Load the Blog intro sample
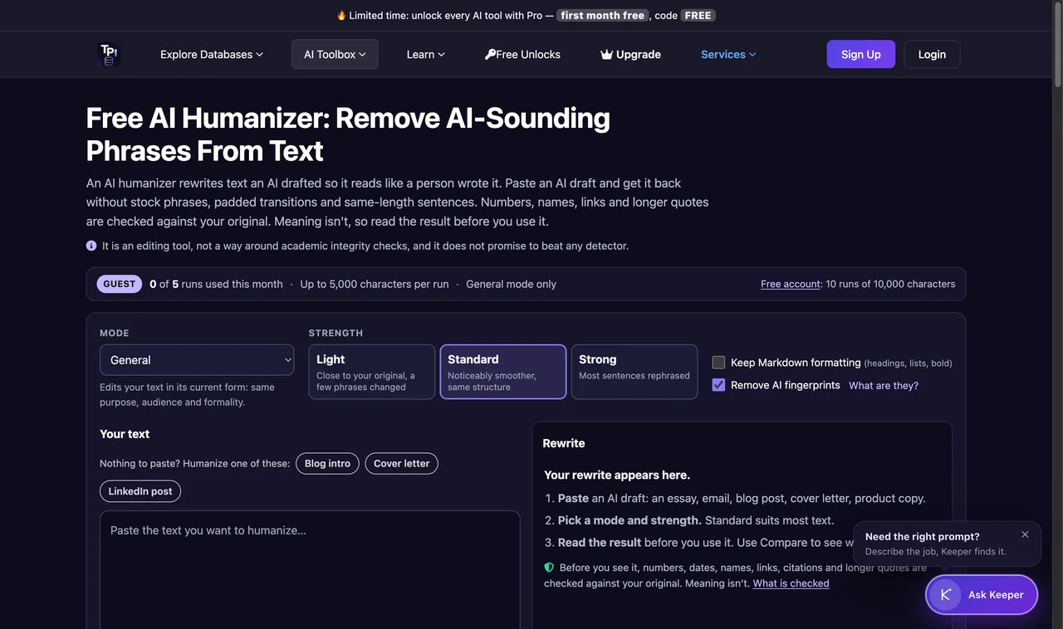The height and width of the screenshot is (629, 1063). pyautogui.click(x=328, y=464)
